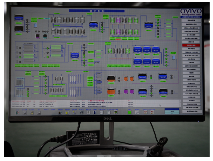Screen dimensions: 213x161
Task: Select the first button in right navigation list
Action: pyautogui.click(x=191, y=21)
